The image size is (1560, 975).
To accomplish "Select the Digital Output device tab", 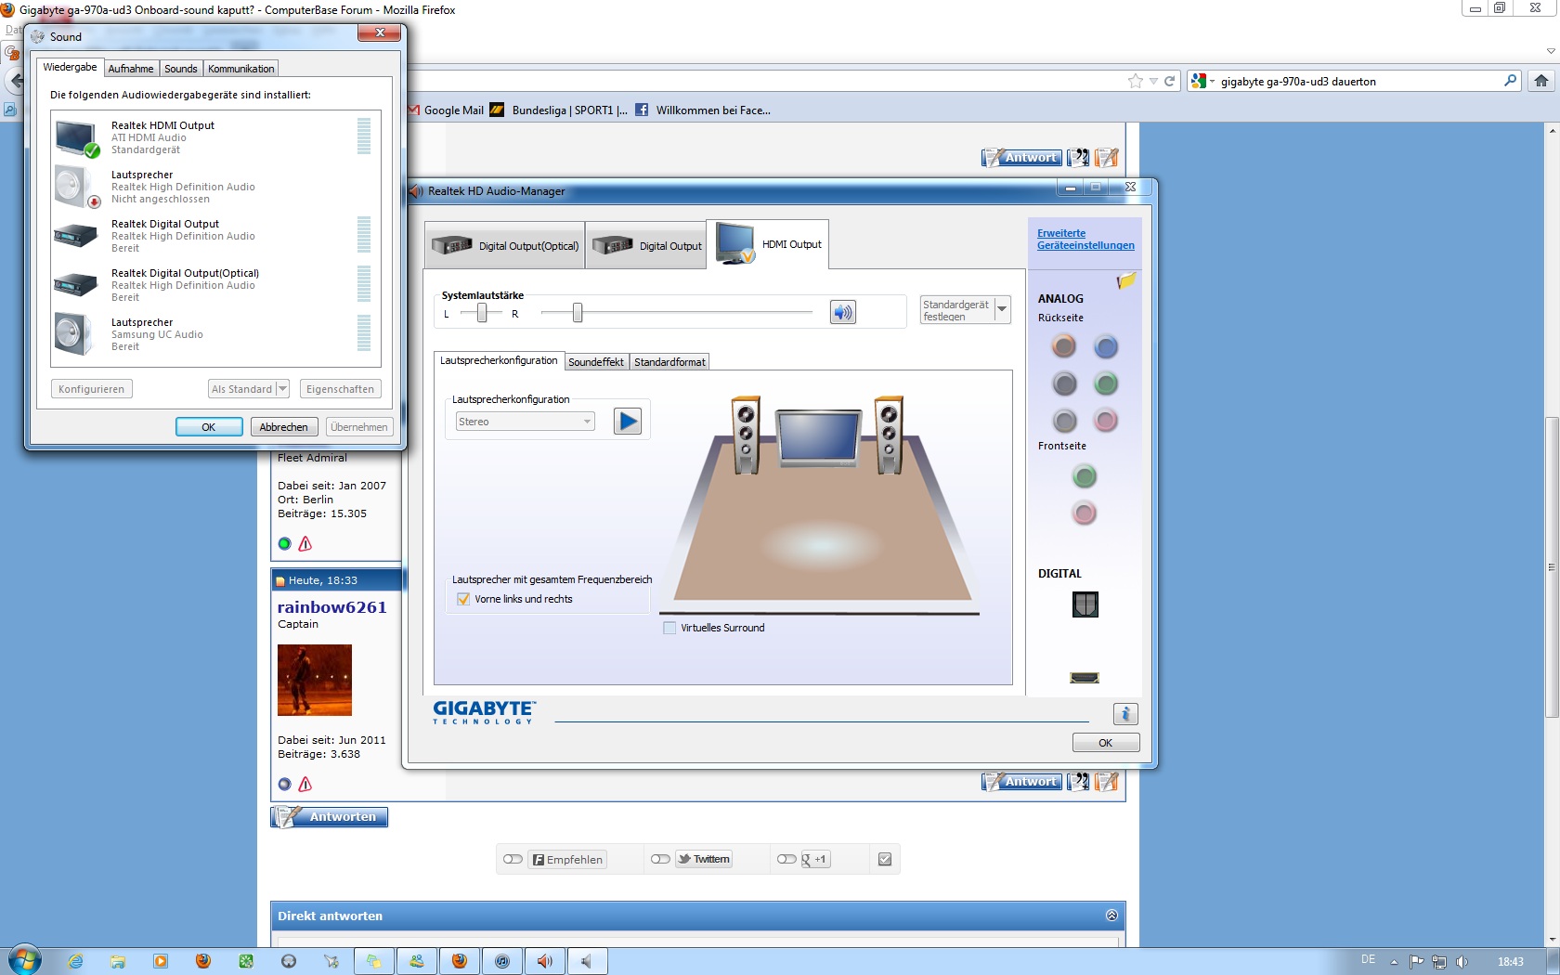I will click(x=646, y=245).
